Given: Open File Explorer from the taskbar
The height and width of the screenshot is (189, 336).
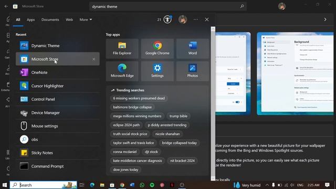Looking at the screenshot, I should point(102,185).
